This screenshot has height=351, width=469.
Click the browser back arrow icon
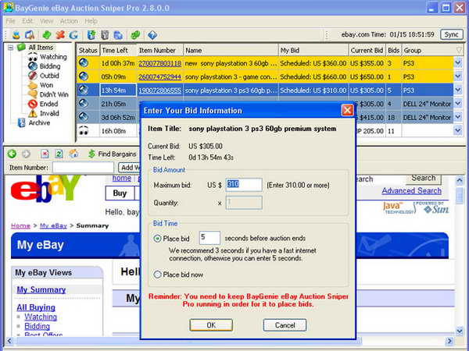[13, 154]
